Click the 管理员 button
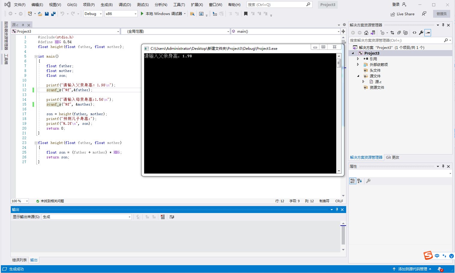455x273 pixels. [442, 14]
